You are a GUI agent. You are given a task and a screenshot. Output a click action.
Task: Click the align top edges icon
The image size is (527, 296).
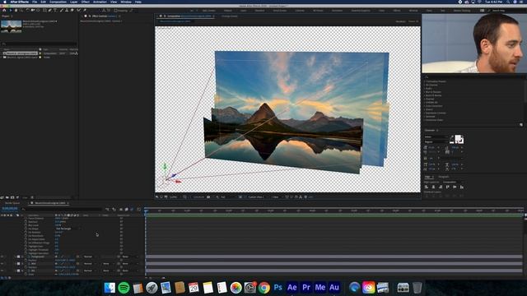click(x=447, y=187)
